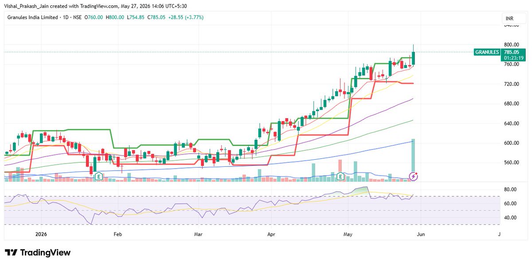The height and width of the screenshot is (265, 532).
Task: Click the Granules India Limited symbol title
Action: pyautogui.click(x=33, y=17)
